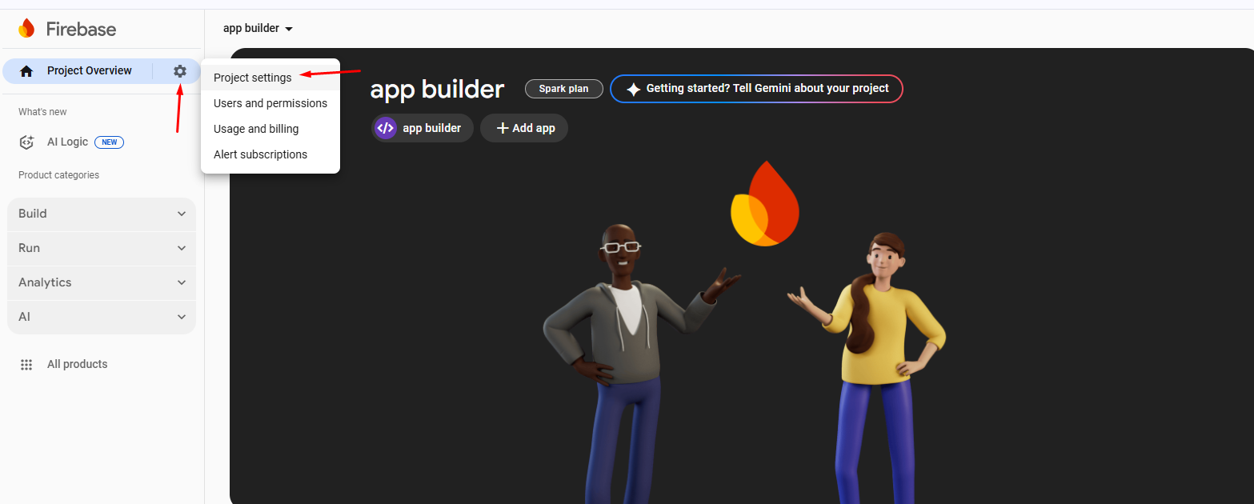Open the app builder project dropdown
The width and height of the screenshot is (1254, 504).
click(x=258, y=29)
